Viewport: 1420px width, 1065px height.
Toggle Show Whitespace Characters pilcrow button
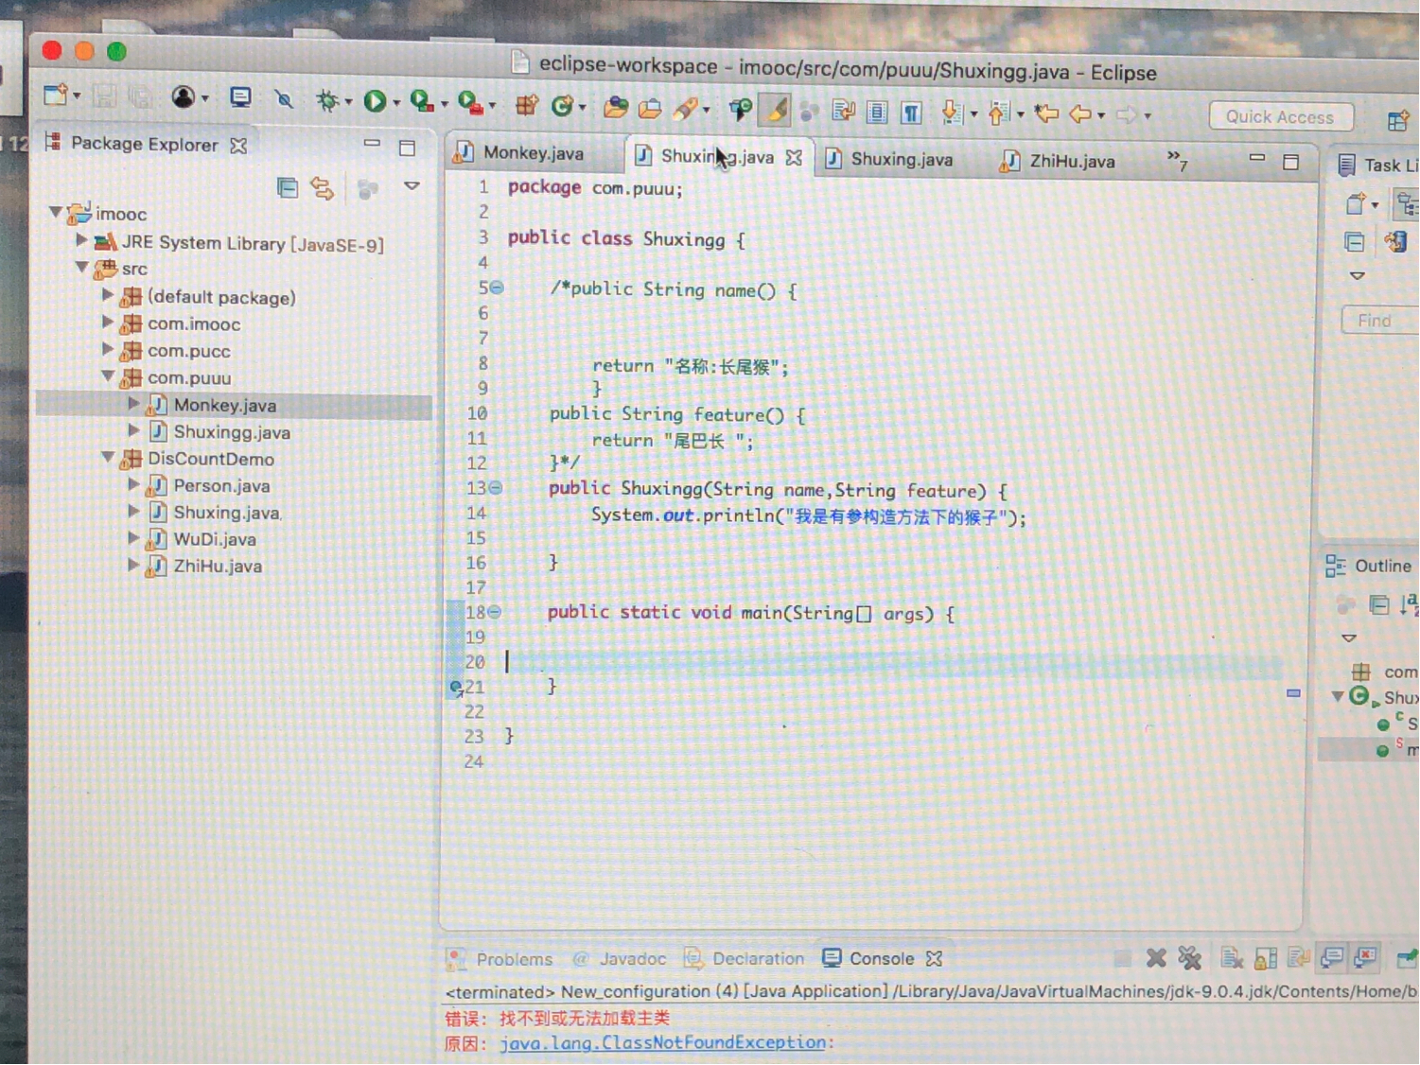coord(911,113)
